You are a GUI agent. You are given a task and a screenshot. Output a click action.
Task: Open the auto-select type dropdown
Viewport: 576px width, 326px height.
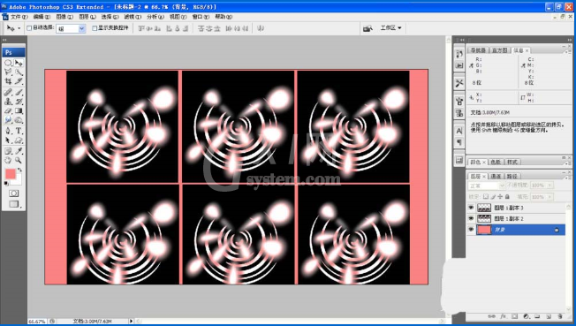[x=82, y=28]
